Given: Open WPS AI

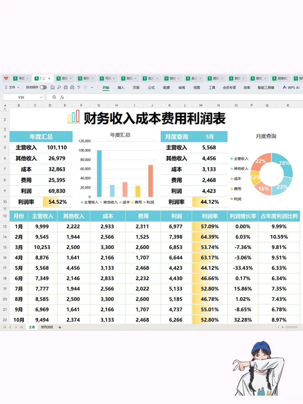Looking at the screenshot, I should pyautogui.click(x=291, y=87).
